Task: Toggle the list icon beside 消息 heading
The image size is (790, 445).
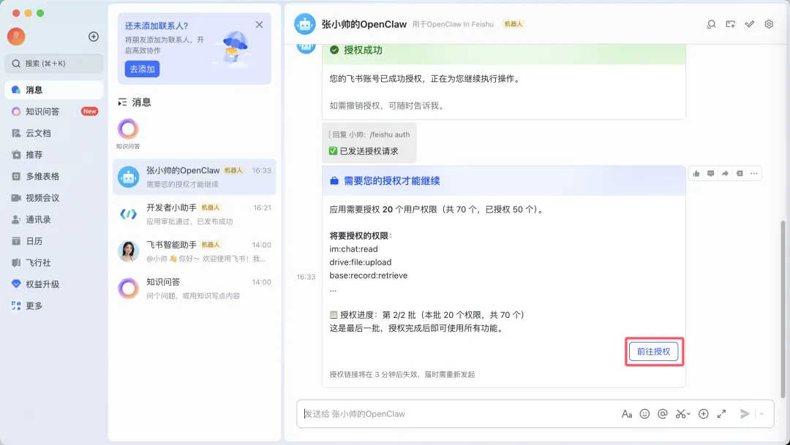Action: coord(122,103)
